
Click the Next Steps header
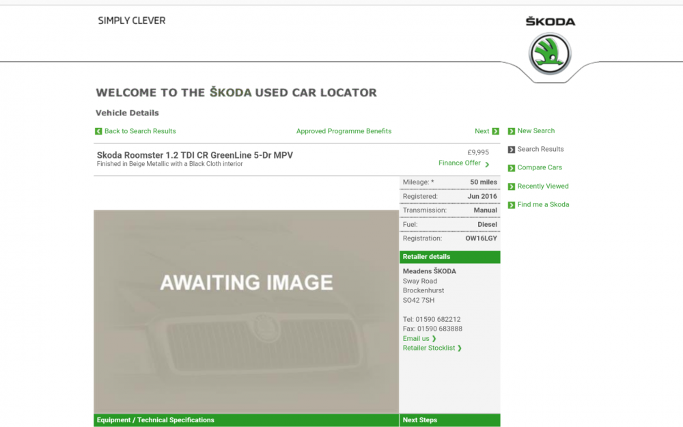tap(449, 420)
